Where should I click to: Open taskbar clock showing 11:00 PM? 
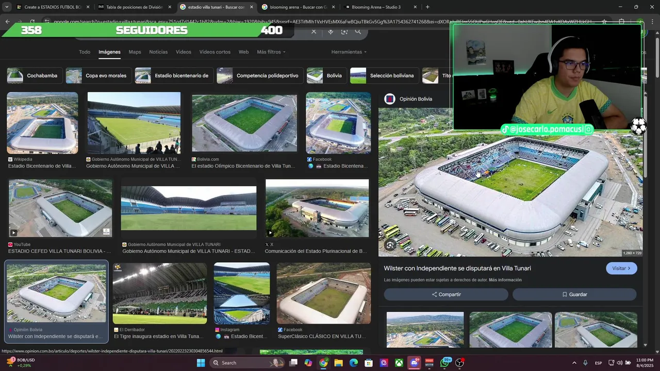point(645,363)
